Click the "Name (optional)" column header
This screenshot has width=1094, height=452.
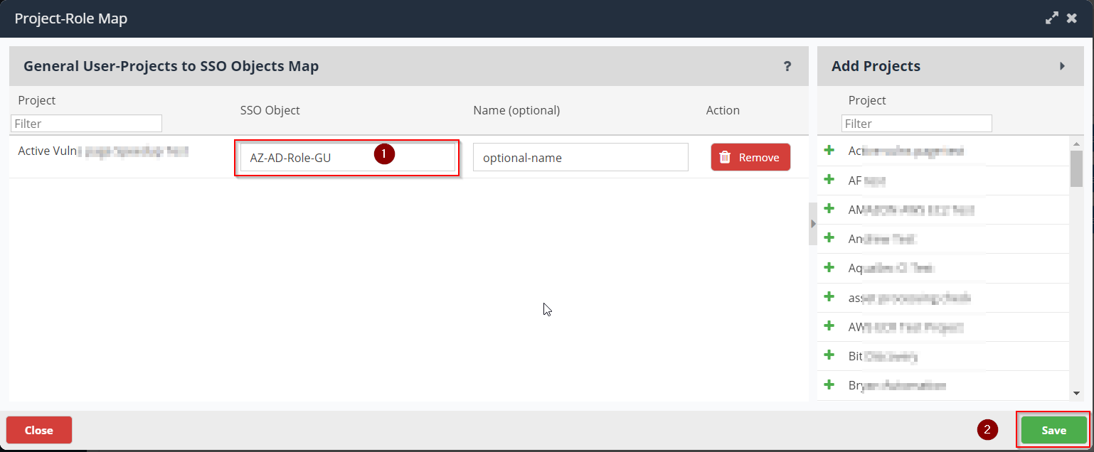(516, 110)
